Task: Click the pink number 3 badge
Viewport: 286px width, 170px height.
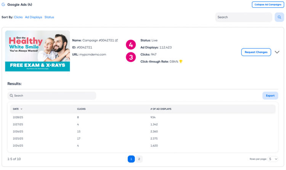Action: tap(131, 57)
